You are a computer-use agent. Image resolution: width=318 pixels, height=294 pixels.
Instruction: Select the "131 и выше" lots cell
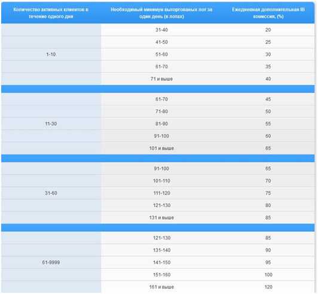[161, 217]
